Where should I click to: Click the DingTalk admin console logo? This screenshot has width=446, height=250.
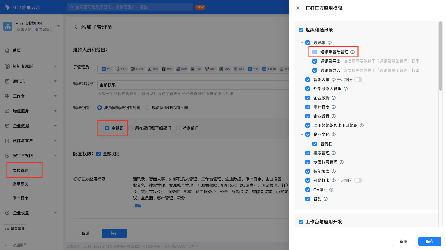23,7
